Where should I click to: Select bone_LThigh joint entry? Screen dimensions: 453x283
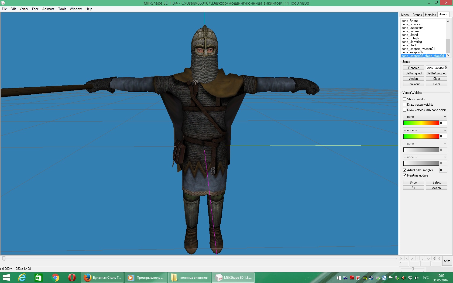423,38
